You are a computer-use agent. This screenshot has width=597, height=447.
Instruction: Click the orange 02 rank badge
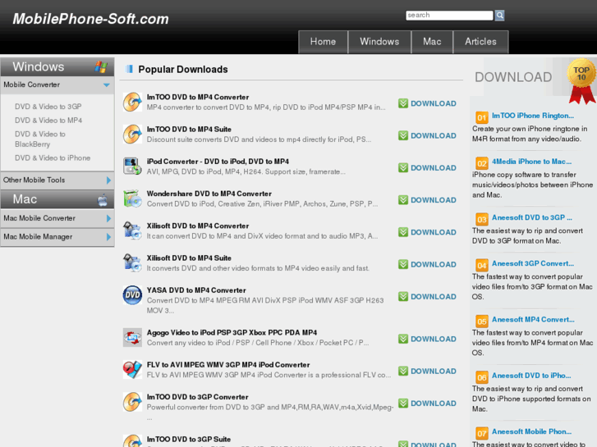[482, 163]
